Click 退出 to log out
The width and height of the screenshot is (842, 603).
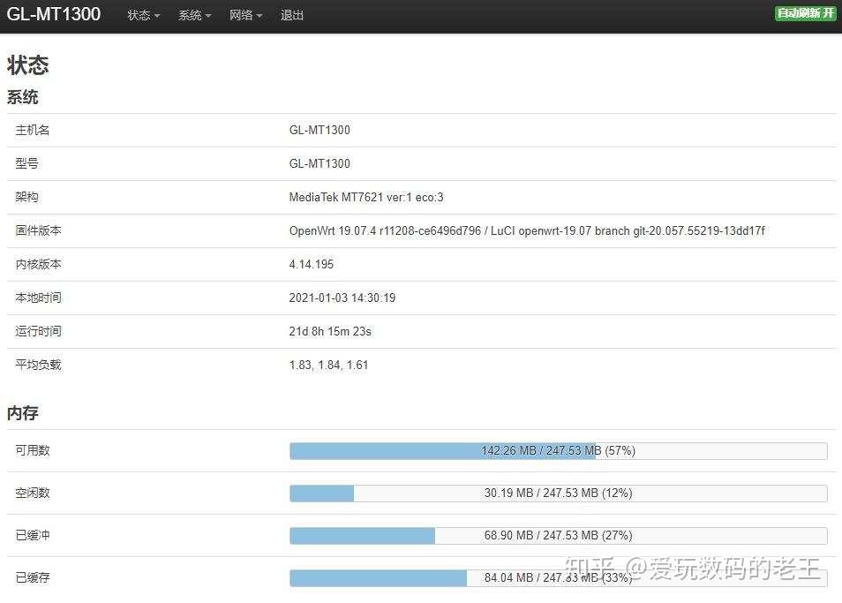click(x=292, y=15)
